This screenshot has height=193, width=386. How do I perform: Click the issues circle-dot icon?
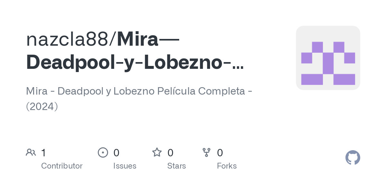coord(103,152)
